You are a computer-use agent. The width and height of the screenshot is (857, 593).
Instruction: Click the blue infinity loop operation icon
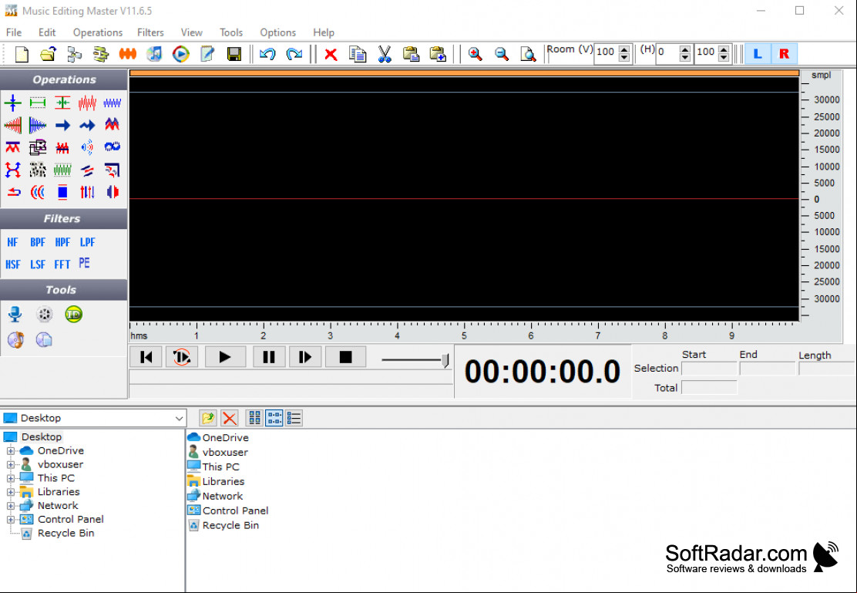point(112,147)
